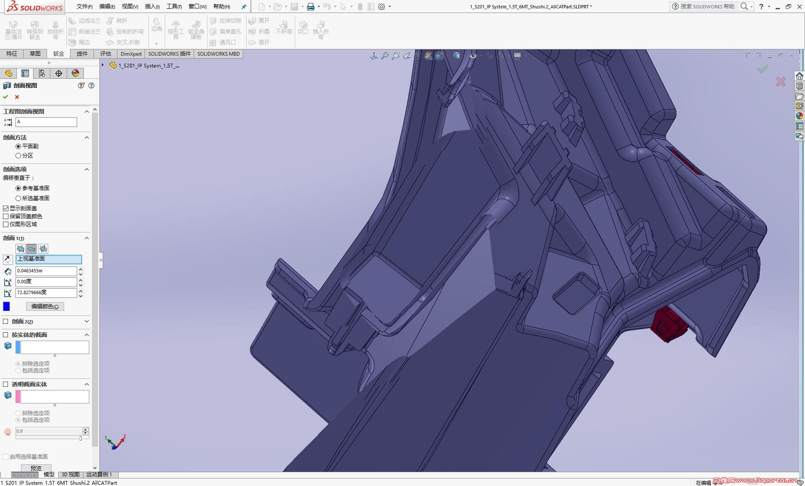Cancel section view with the red X
Viewport: 805px width, 486px height.
[17, 97]
